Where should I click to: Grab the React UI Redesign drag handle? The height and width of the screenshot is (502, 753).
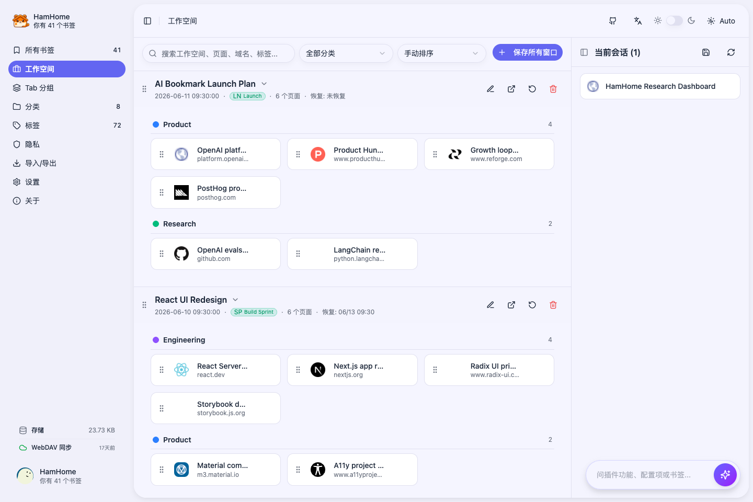(x=144, y=305)
